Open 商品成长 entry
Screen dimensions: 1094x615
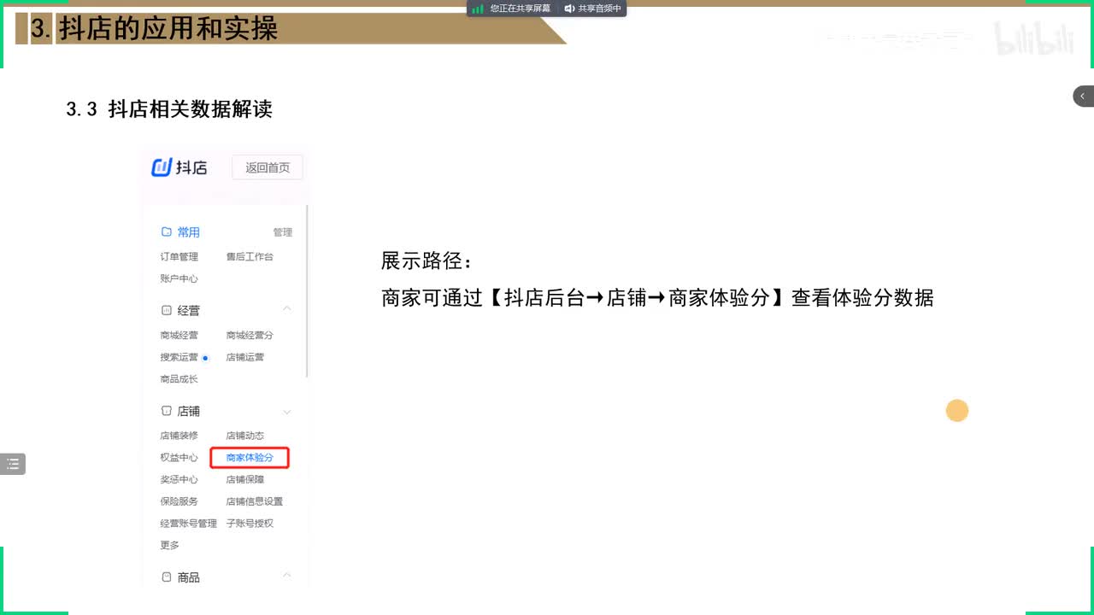pos(179,379)
